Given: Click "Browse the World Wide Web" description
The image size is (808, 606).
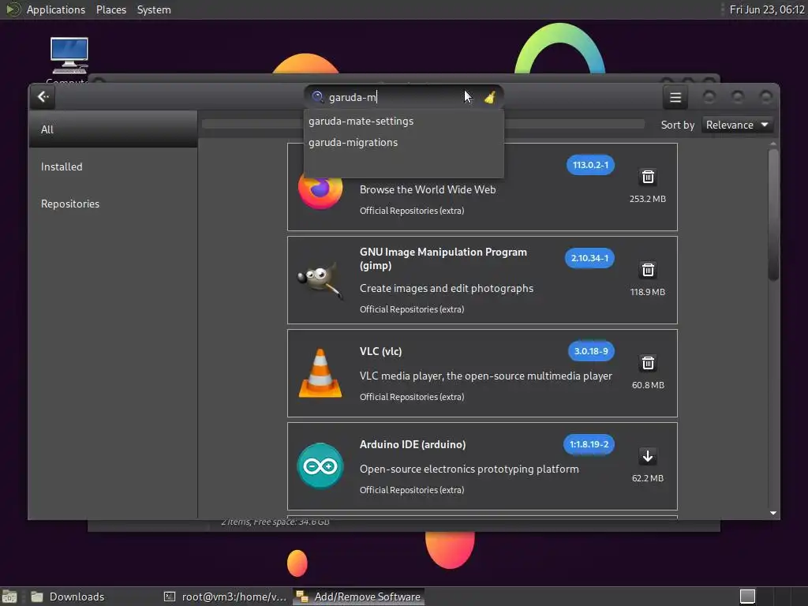Looking at the screenshot, I should click(428, 189).
